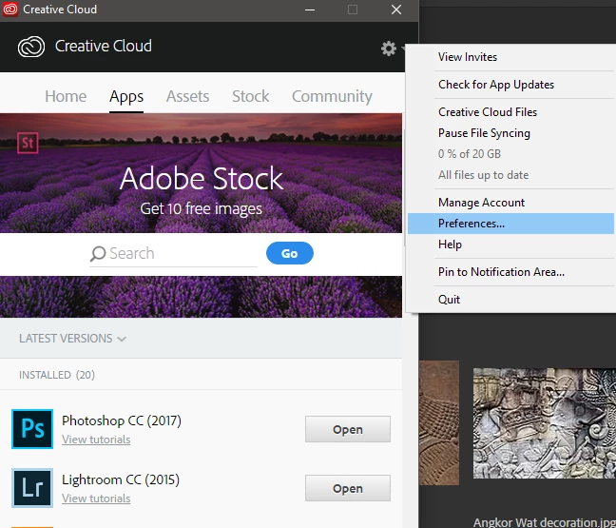Click the brown carving thumbnail in the background window
616x528 pixels.
(x=439, y=422)
